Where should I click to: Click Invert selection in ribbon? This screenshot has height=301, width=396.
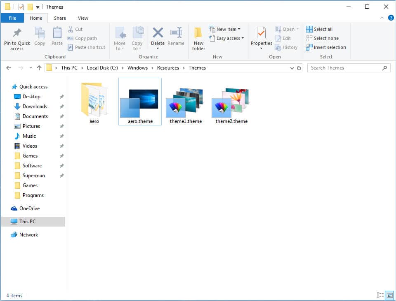(326, 47)
